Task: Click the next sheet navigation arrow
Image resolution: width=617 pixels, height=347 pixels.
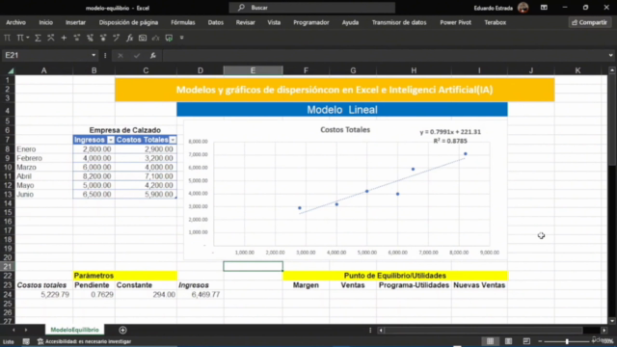Action: pyautogui.click(x=26, y=330)
